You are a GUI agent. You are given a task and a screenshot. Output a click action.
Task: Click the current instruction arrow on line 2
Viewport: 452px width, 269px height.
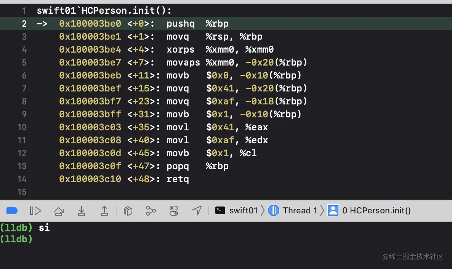tap(42, 24)
